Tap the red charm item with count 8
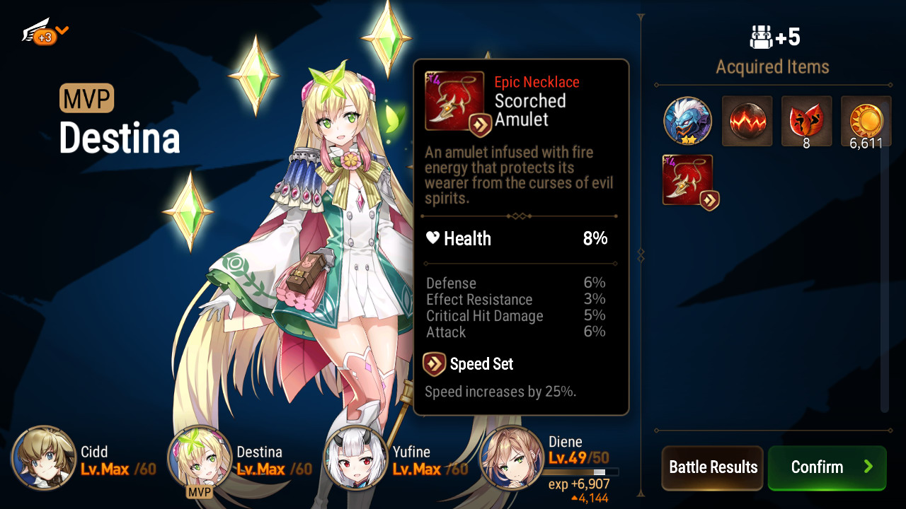Image resolution: width=906 pixels, height=509 pixels. [x=806, y=121]
